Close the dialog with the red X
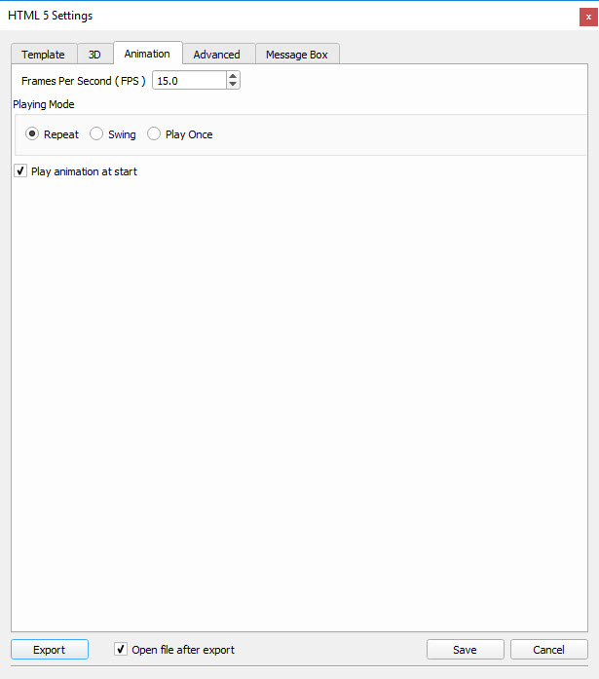Viewport: 599px width, 679px height. tap(587, 16)
